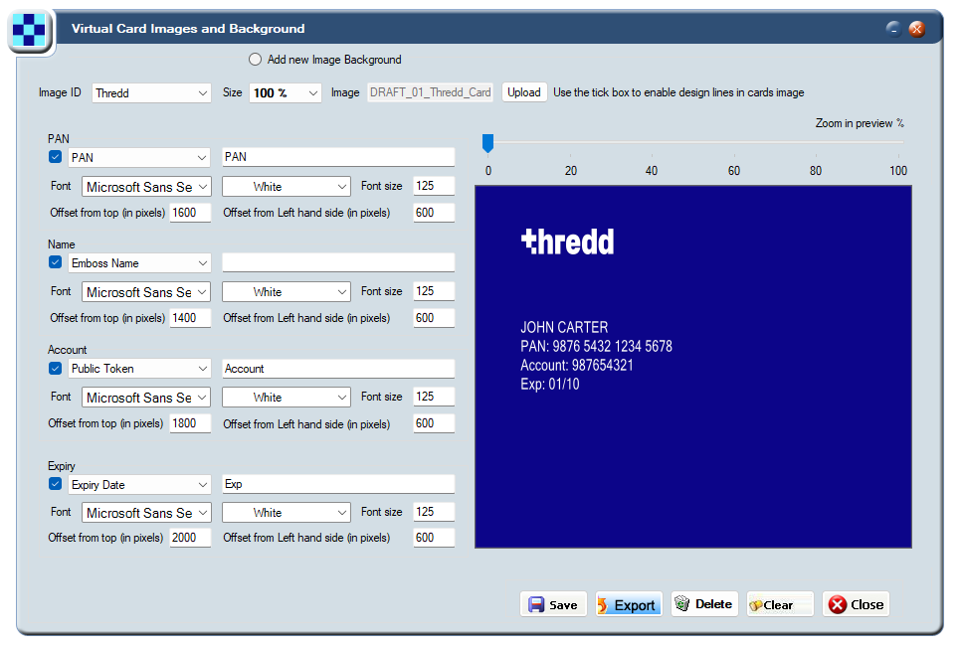Open the Account colour White dropdown

click(x=286, y=397)
